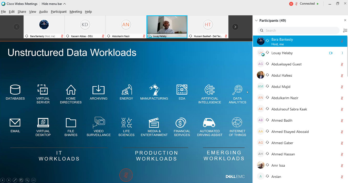This screenshot has height=183, width=348.
Task: Go to previous slide using bottom-left arrow
Action: (x=3, y=180)
